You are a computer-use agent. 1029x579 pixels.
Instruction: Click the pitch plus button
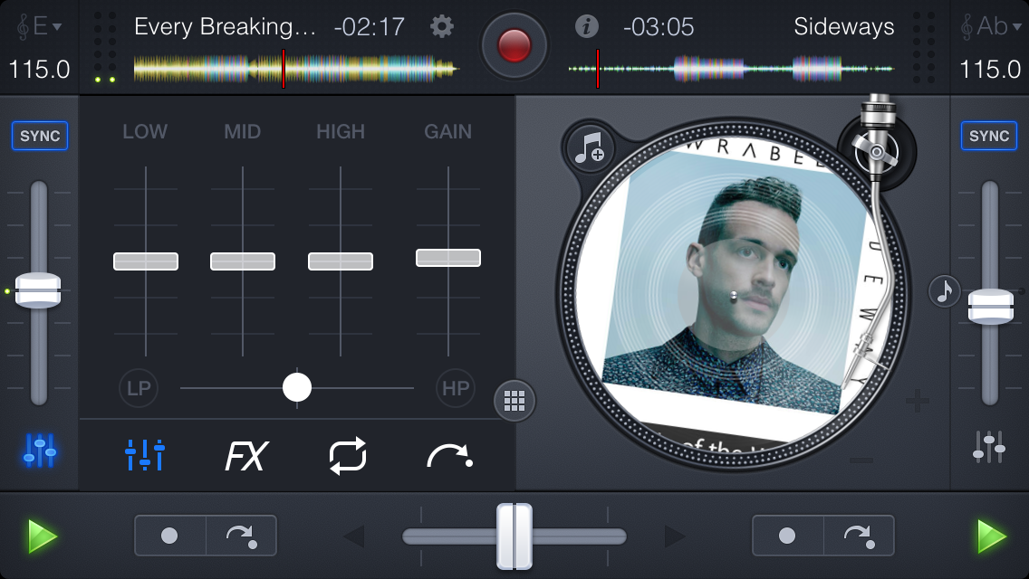click(x=918, y=400)
